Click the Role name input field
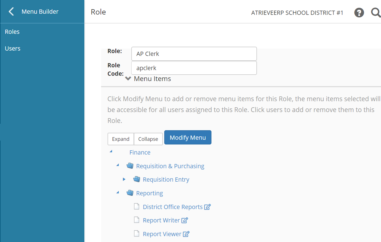Screen dimensions: 381x242 (x=194, y=54)
